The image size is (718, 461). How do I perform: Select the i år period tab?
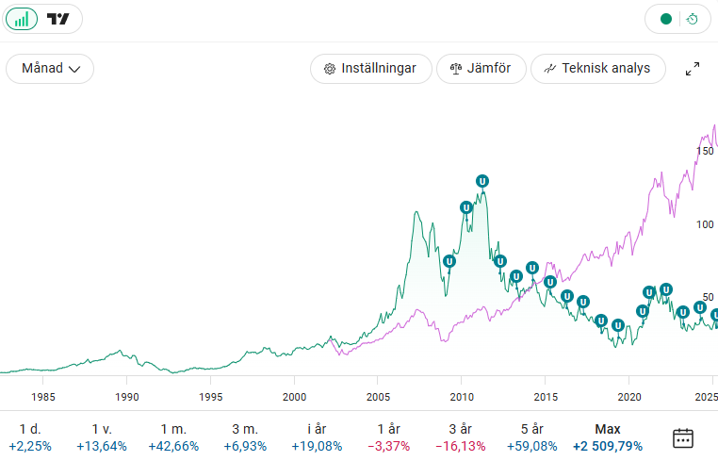click(316, 437)
